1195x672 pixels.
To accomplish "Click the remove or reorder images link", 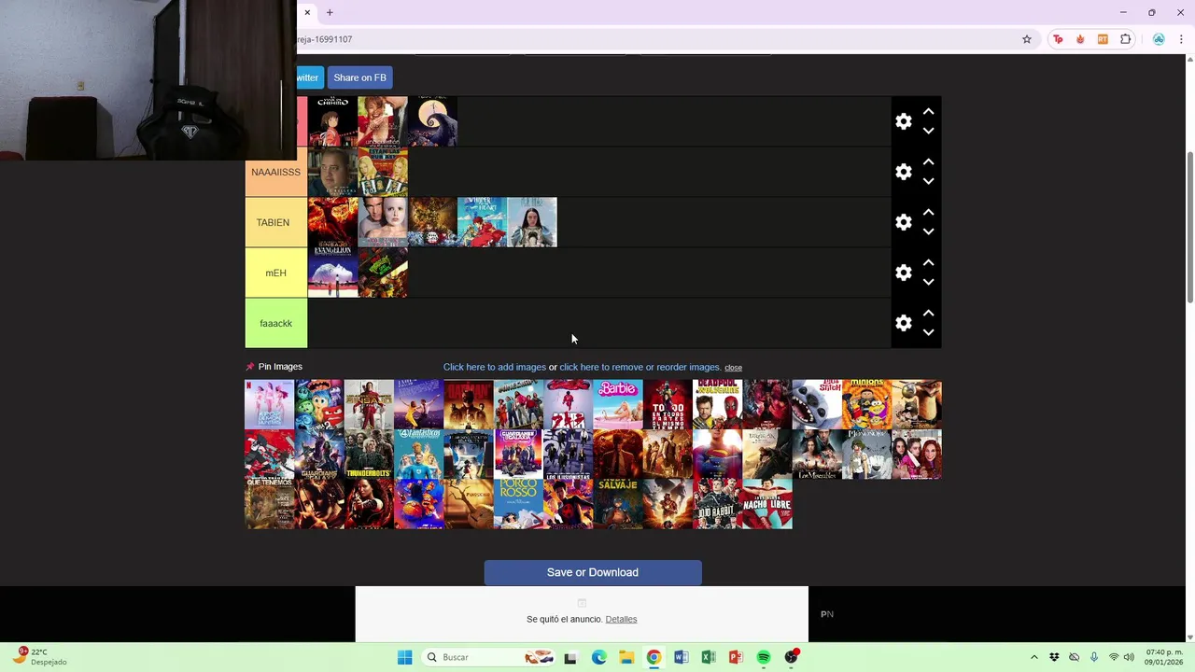I will 640,367.
